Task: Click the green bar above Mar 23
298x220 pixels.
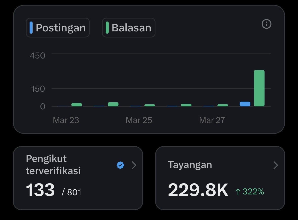Action: (77, 104)
